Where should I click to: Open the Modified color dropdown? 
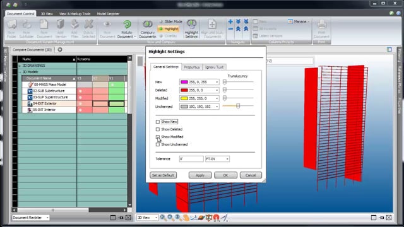[x=217, y=98]
